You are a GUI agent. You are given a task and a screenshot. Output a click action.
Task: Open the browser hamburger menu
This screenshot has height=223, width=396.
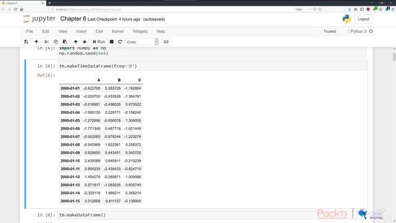pyautogui.click(x=394, y=9)
